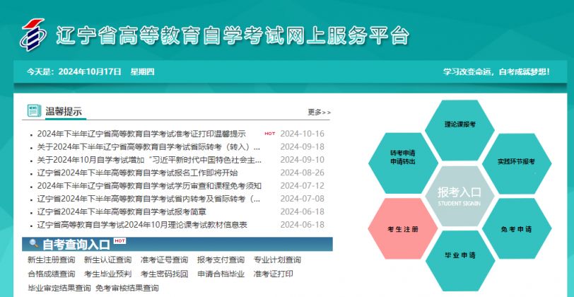Click the magnifier icon beside 自考查询入口

[34, 243]
